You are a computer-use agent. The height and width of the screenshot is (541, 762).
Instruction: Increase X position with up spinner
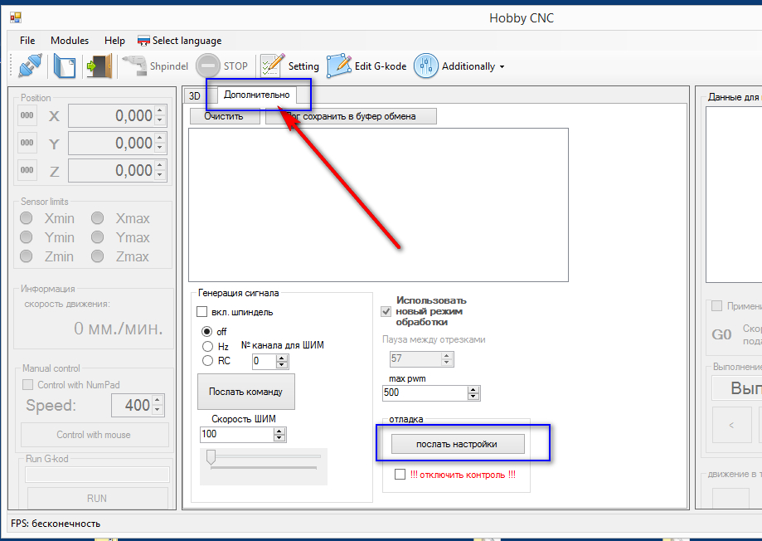160,111
